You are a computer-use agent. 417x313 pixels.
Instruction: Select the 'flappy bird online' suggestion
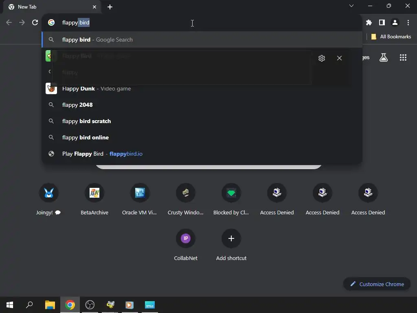click(x=202, y=138)
